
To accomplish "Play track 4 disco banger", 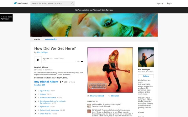I will coord(35,101).
